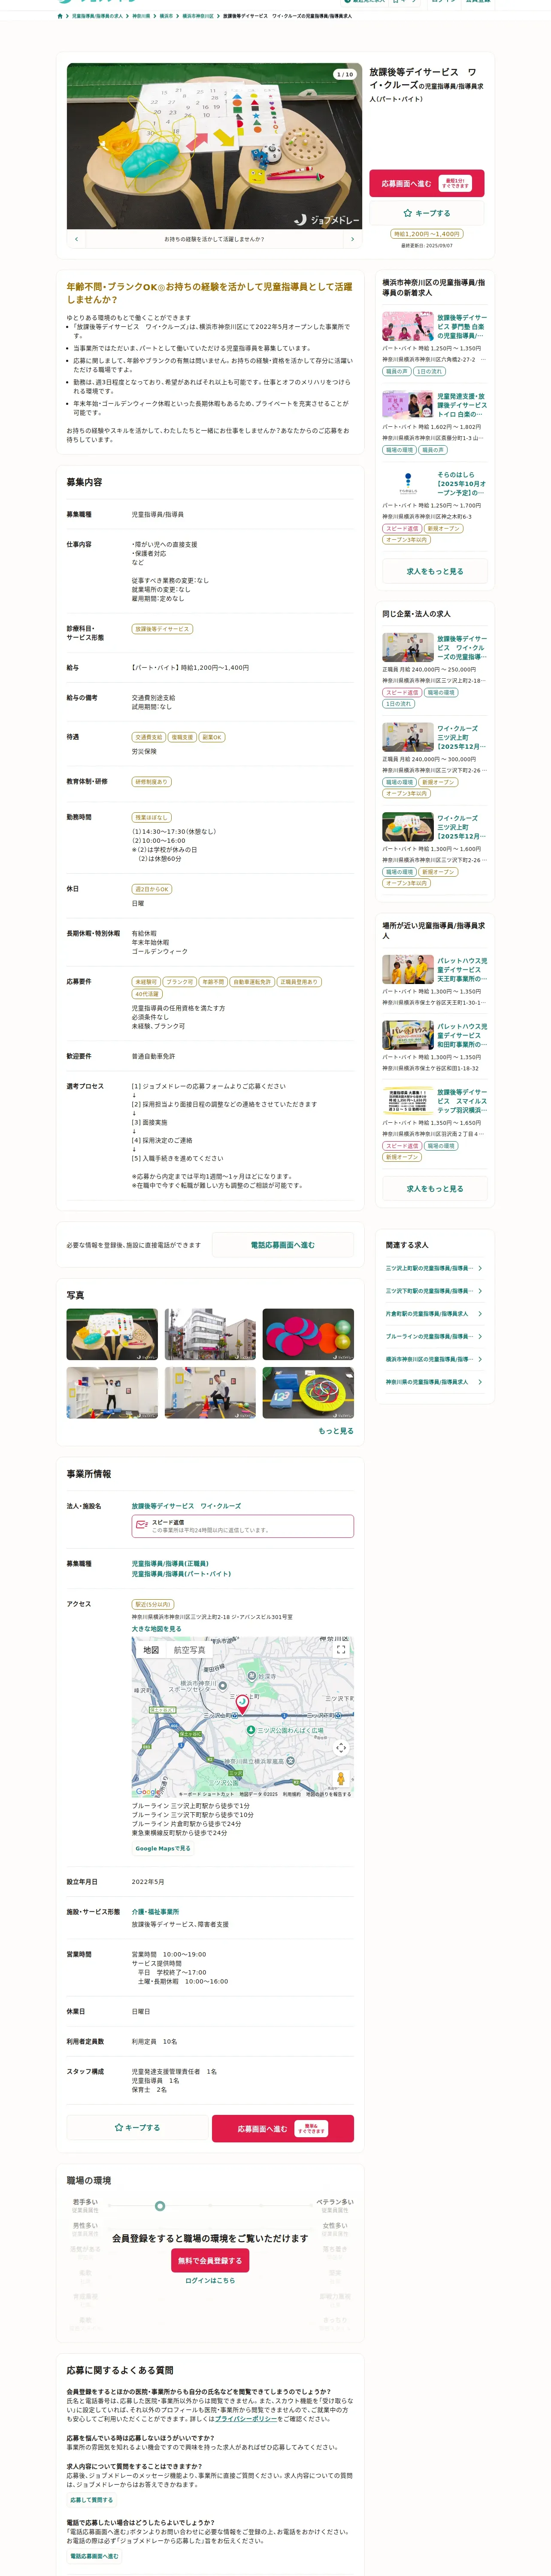Click 求人をもっと見る under 場所が近い求人
This screenshot has height=2576, width=551.
coord(435,1189)
